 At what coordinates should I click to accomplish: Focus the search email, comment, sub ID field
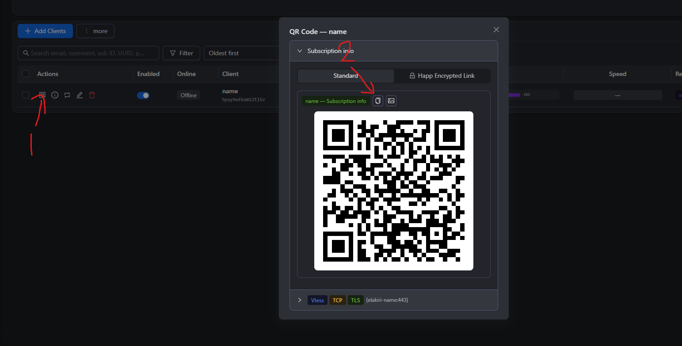(88, 53)
